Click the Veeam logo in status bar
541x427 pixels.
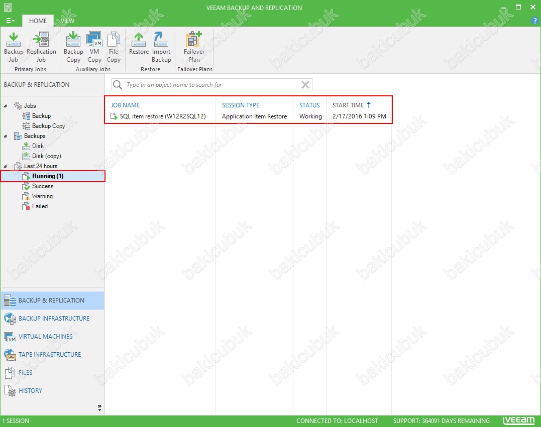[x=518, y=420]
